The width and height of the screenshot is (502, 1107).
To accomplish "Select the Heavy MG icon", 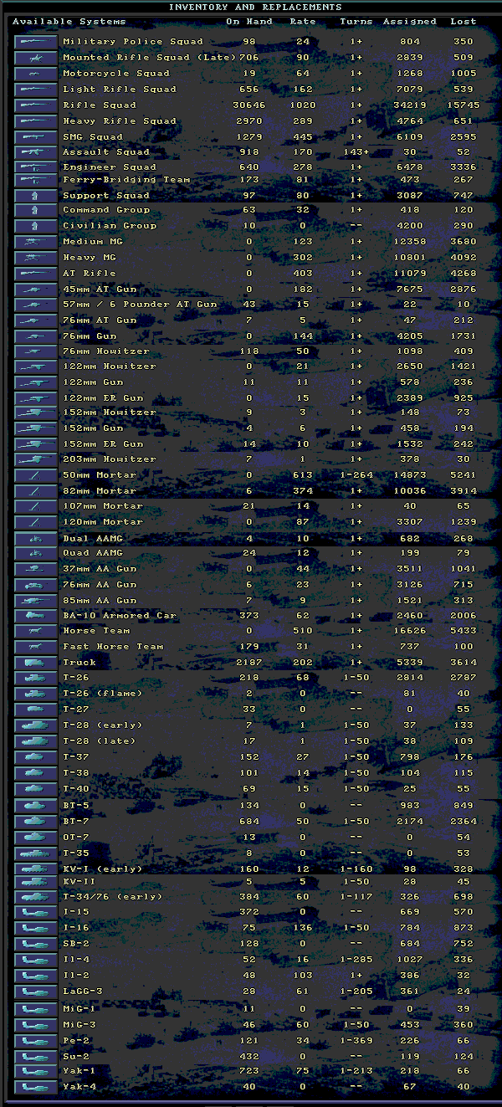I will tap(36, 258).
